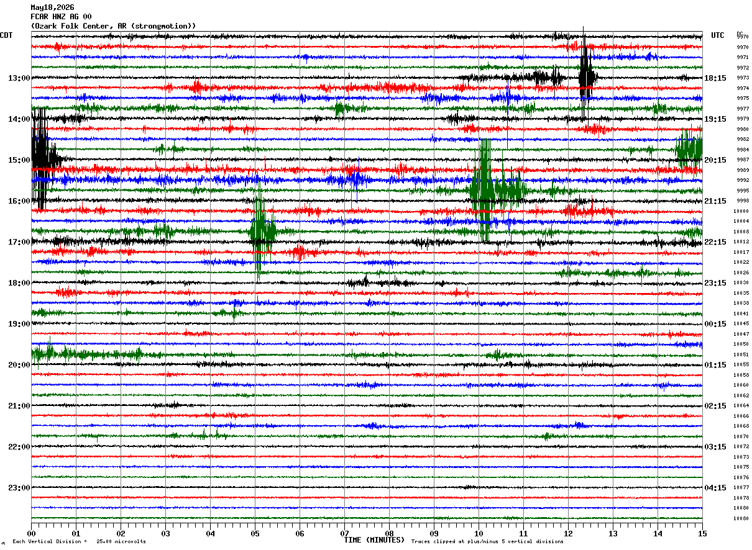
Task: Click the 20:15 UTC time label
Action: (x=715, y=160)
